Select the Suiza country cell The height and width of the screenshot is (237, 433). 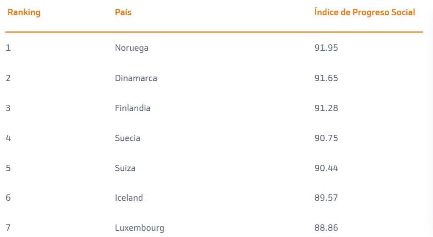tap(125, 168)
